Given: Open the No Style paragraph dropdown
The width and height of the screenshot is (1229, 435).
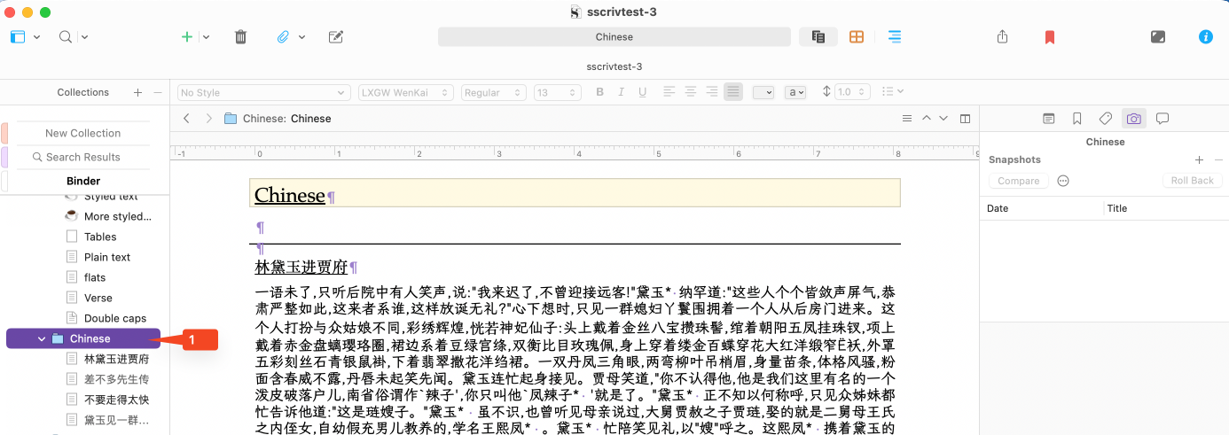Looking at the screenshot, I should 263,92.
